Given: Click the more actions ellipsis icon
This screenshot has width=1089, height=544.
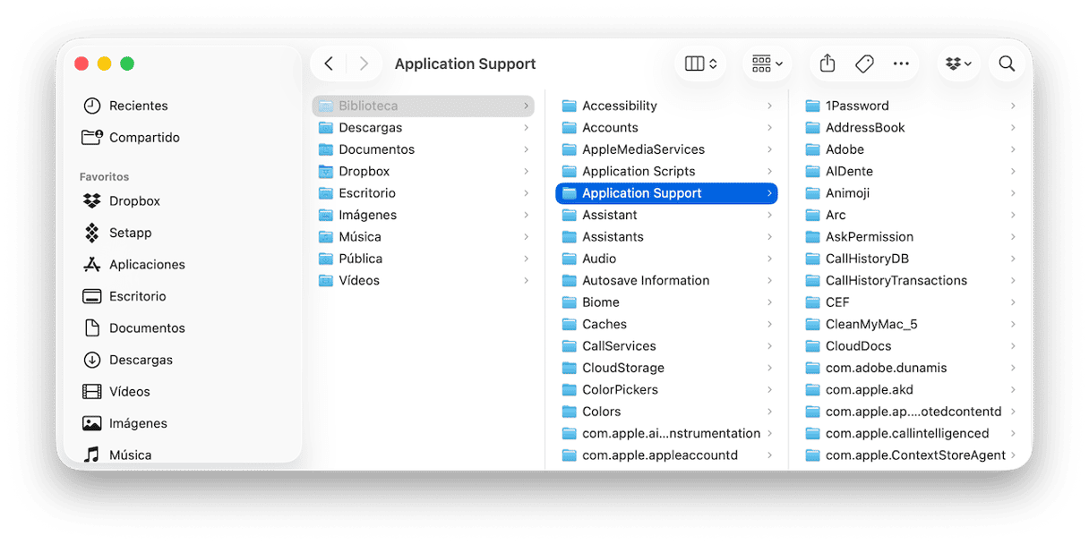Looking at the screenshot, I should (x=901, y=64).
